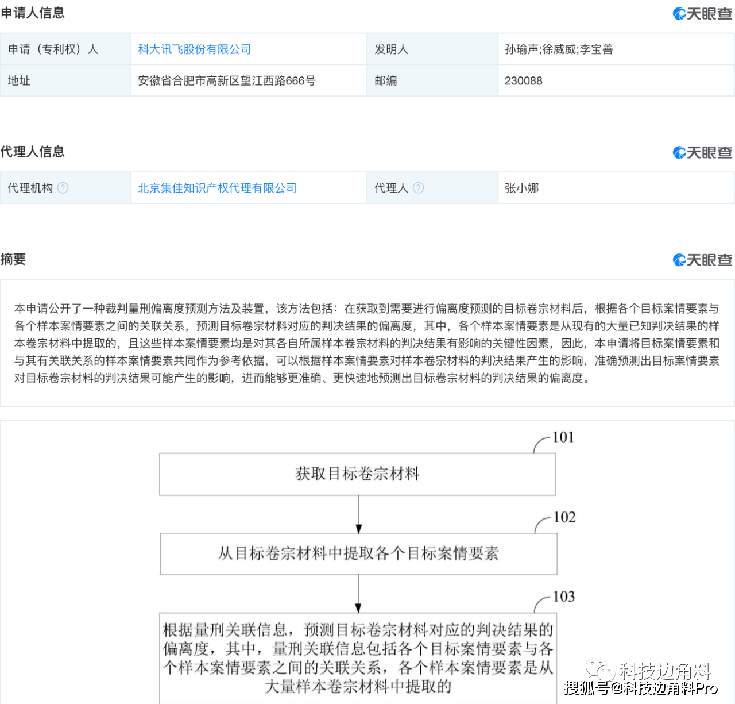
Task: Click the help icon beside 代理机构
Action: [x=63, y=188]
